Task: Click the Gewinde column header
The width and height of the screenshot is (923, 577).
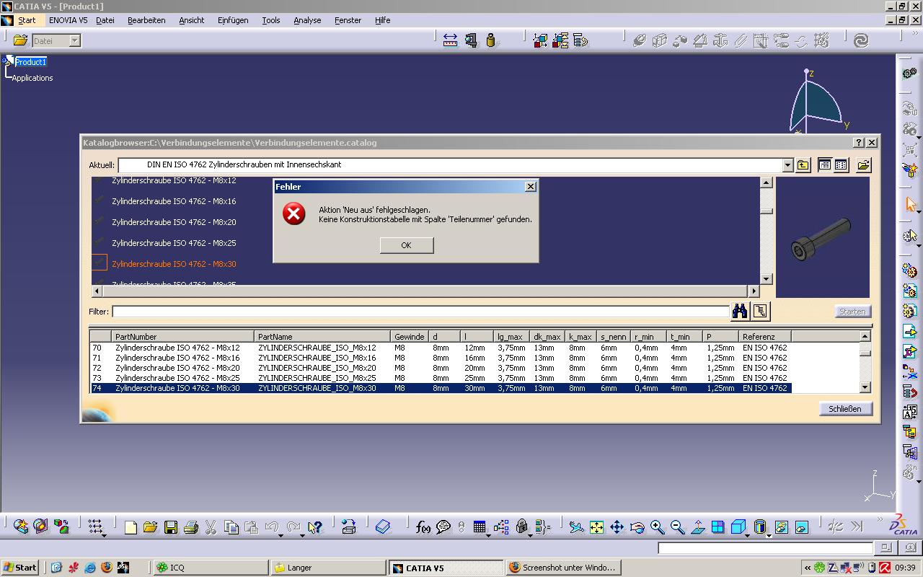Action: [x=410, y=337]
